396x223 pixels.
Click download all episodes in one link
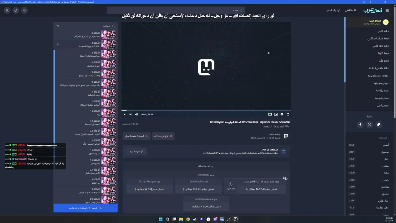click(85, 208)
